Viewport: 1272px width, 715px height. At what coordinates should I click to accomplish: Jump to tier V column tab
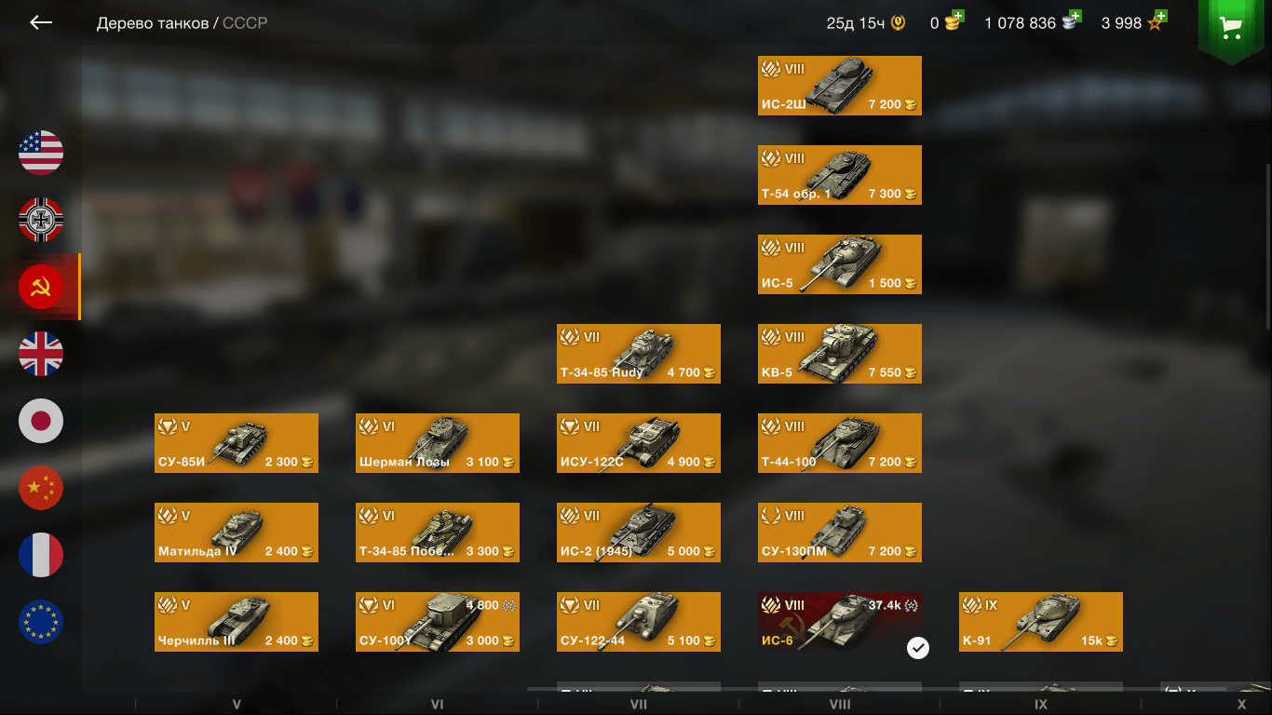click(x=237, y=705)
